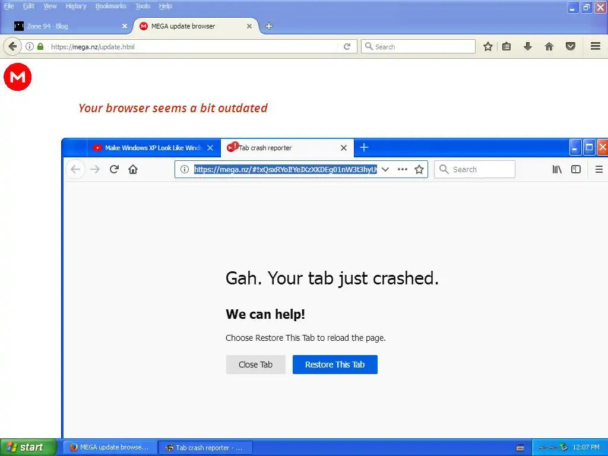Open the Windows Start button
Image resolution: width=608 pixels, height=456 pixels.
(28, 448)
